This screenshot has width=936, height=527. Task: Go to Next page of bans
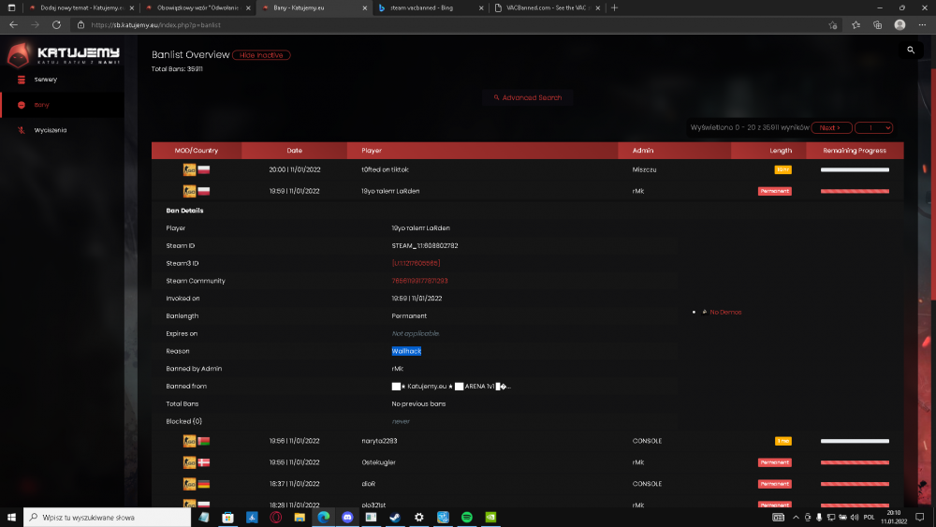click(831, 127)
